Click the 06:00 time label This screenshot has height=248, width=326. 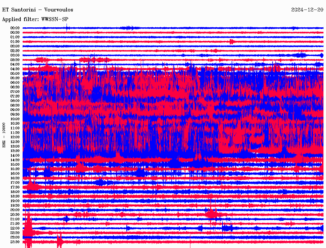click(15, 83)
